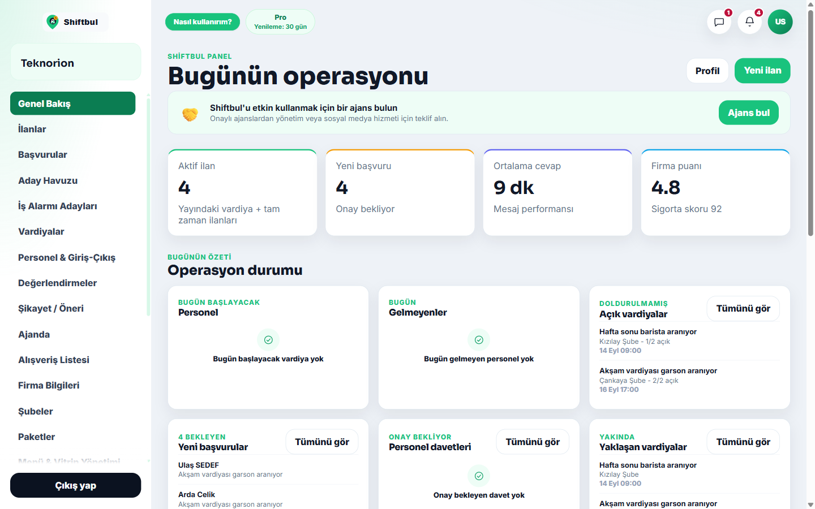Open 'Akşam vardiyası garson aranıyor' Çankaya Şube entry
Viewport: 815px width, 509px height.
pos(689,380)
